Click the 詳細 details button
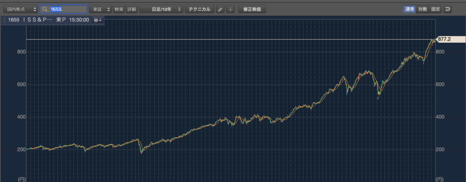The width and height of the screenshot is (466, 182). click(x=132, y=9)
